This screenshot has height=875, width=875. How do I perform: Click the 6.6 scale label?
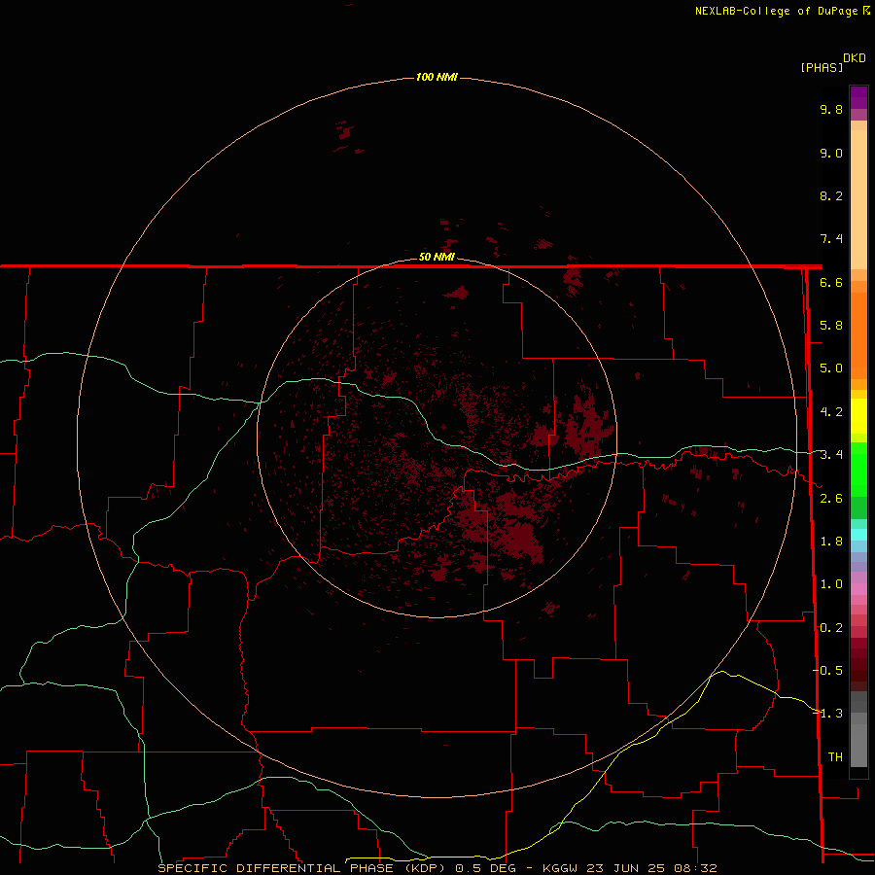click(831, 282)
